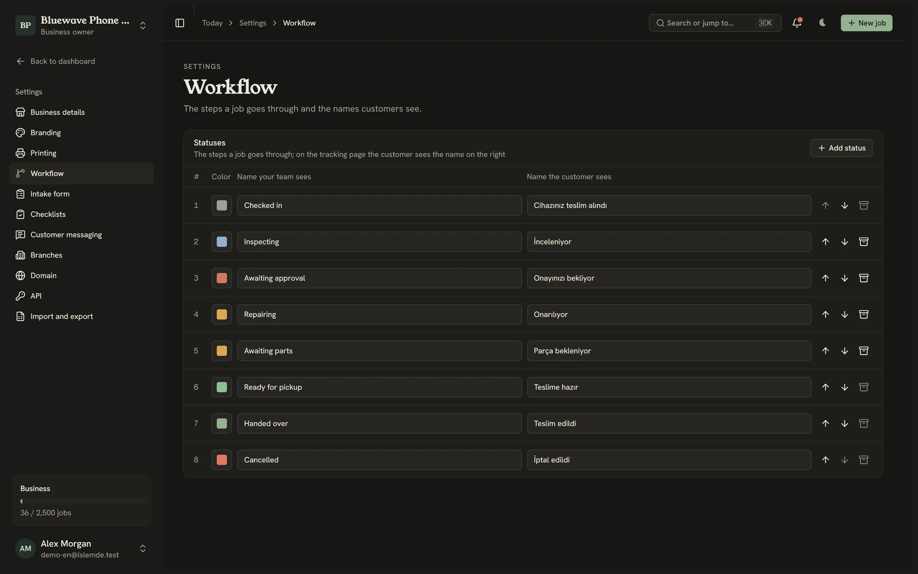Edit the Teslime hazır customer name field
This screenshot has width=918, height=574.
pos(669,387)
